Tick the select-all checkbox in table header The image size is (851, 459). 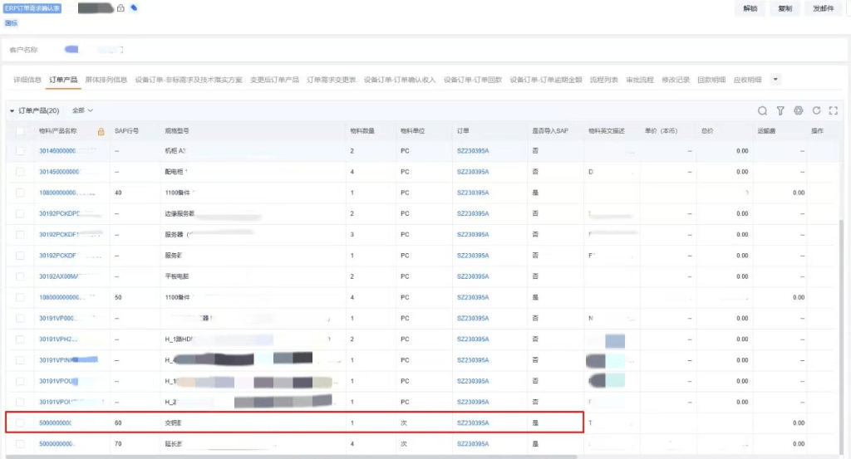[21, 131]
